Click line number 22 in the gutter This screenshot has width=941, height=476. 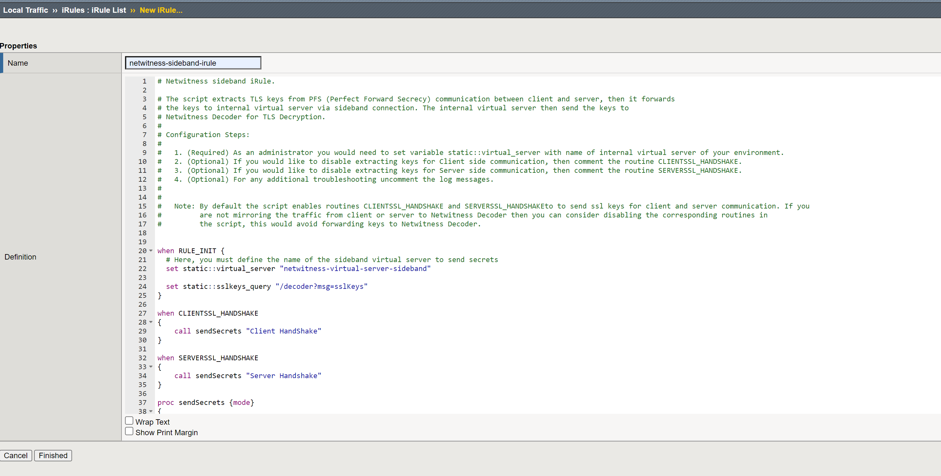tap(142, 268)
